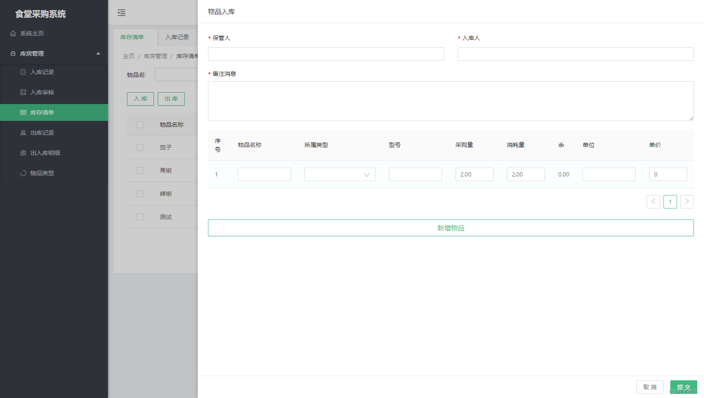Go to next page arrow in pagination
The height and width of the screenshot is (398, 704).
click(687, 202)
